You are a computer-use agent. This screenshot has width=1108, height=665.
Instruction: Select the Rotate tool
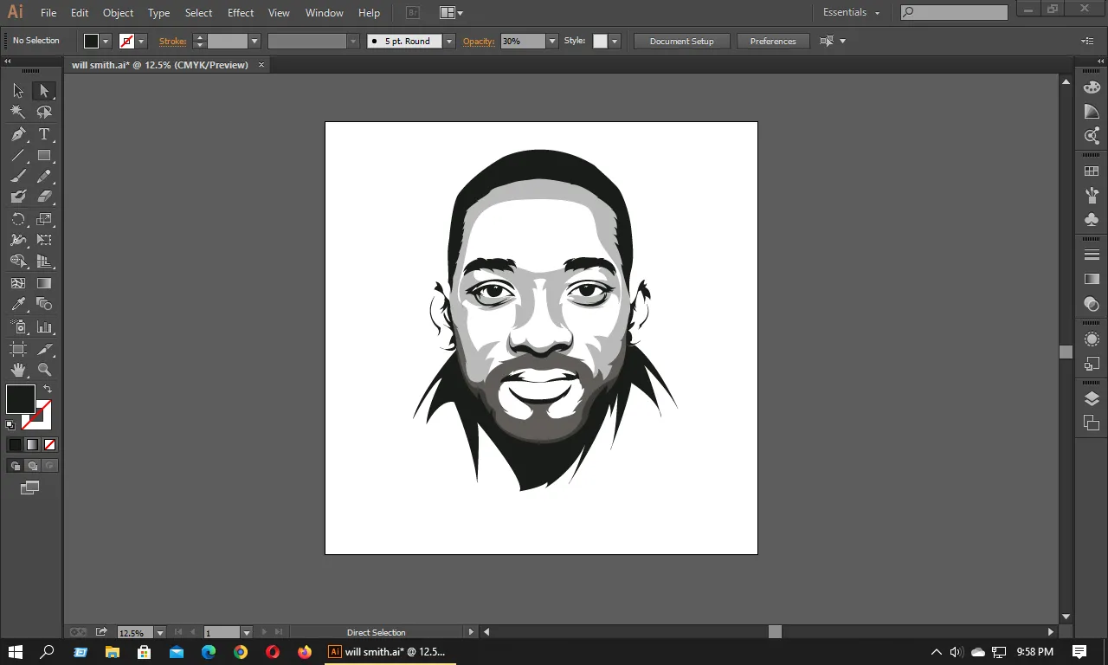coord(18,219)
